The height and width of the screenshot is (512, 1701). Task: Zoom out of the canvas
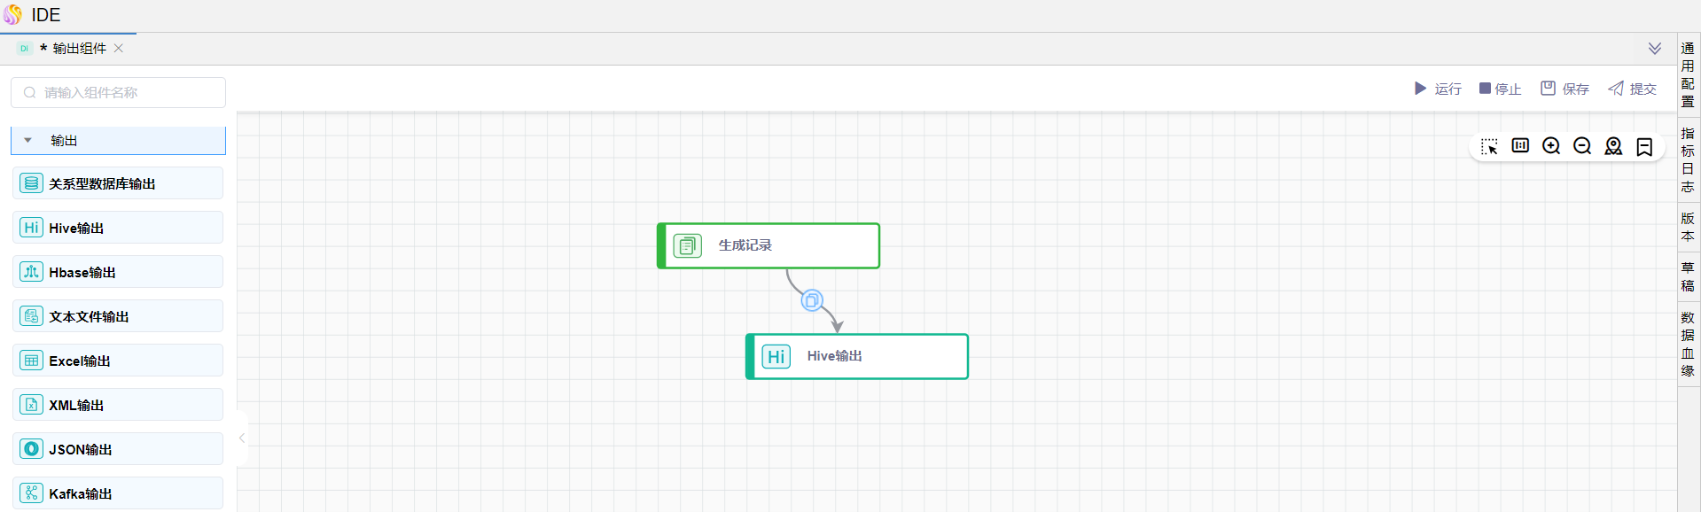coord(1582,146)
